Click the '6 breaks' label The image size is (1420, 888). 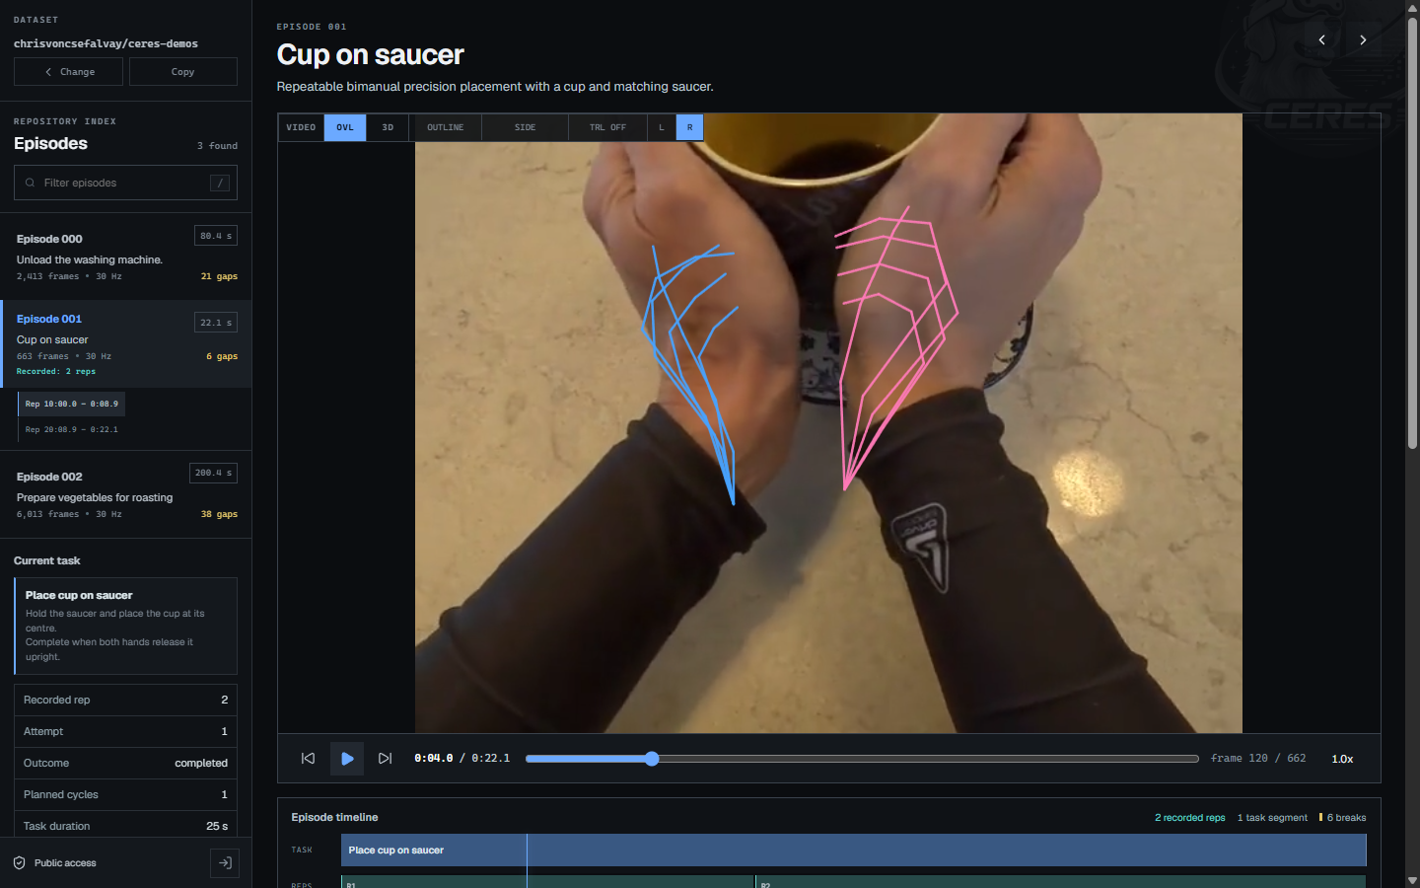point(1343,818)
